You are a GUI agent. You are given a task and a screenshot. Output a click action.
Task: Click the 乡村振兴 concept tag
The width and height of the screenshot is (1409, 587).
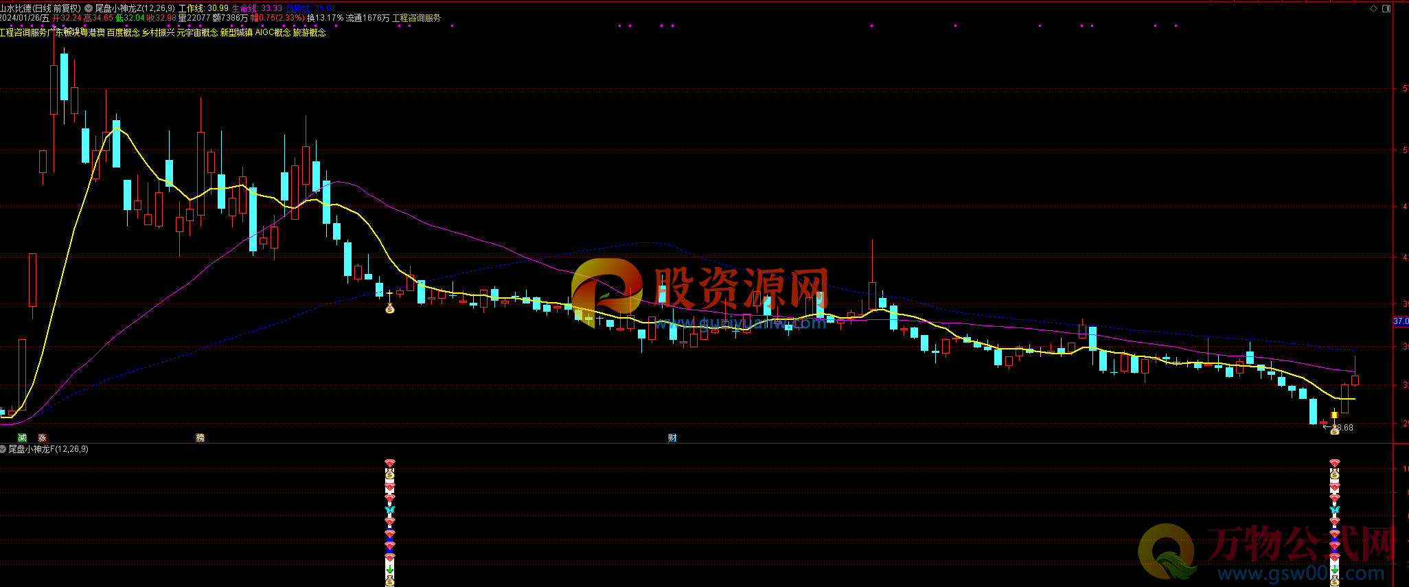(158, 32)
